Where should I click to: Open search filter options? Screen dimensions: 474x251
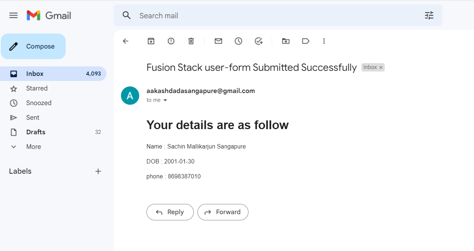[429, 15]
